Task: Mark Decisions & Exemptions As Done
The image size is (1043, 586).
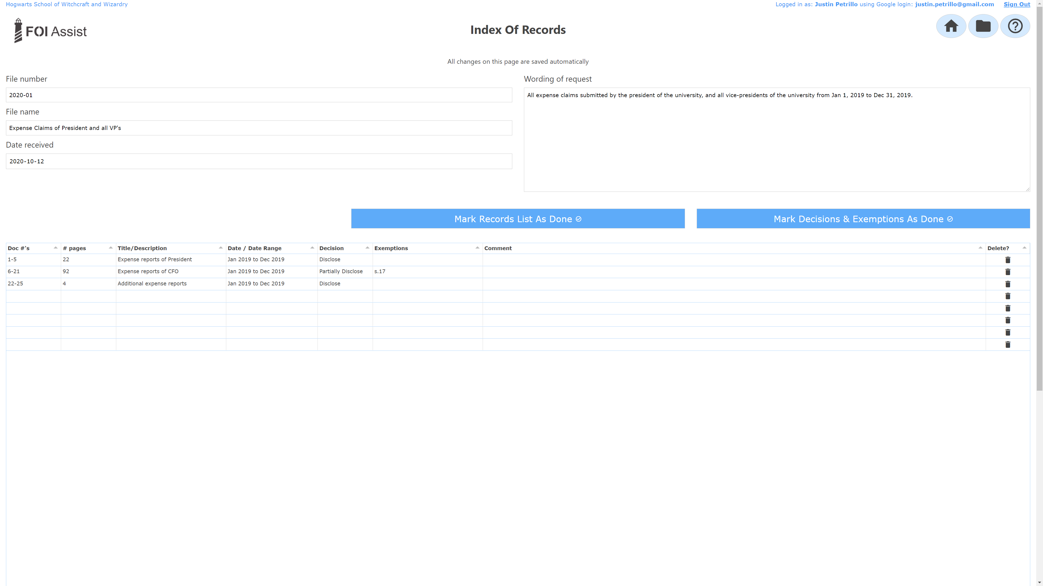Action: point(863,219)
